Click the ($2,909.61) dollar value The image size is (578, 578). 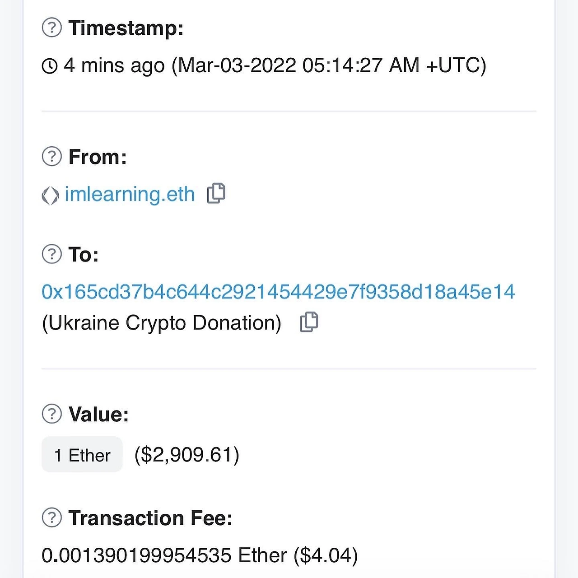click(x=187, y=455)
